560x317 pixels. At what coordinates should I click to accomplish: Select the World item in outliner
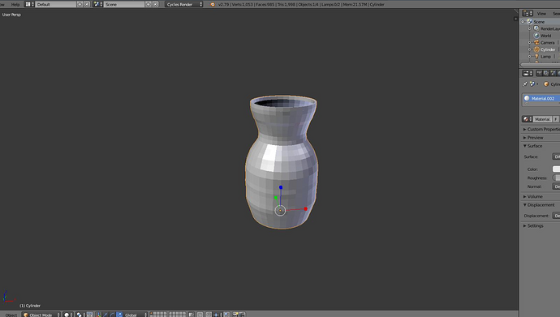tap(545, 36)
